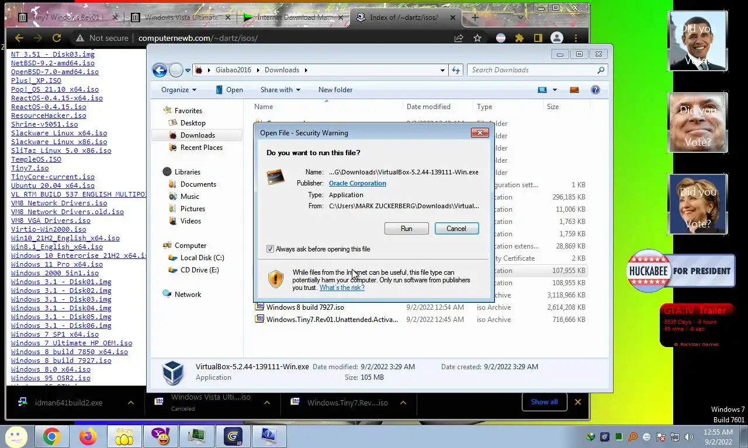Open Yahoo Messenger taskbar icon
The width and height of the screenshot is (748, 448).
(160, 436)
